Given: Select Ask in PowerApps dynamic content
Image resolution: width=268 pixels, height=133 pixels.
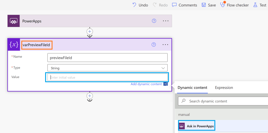Looking at the screenshot, I should 197,126.
